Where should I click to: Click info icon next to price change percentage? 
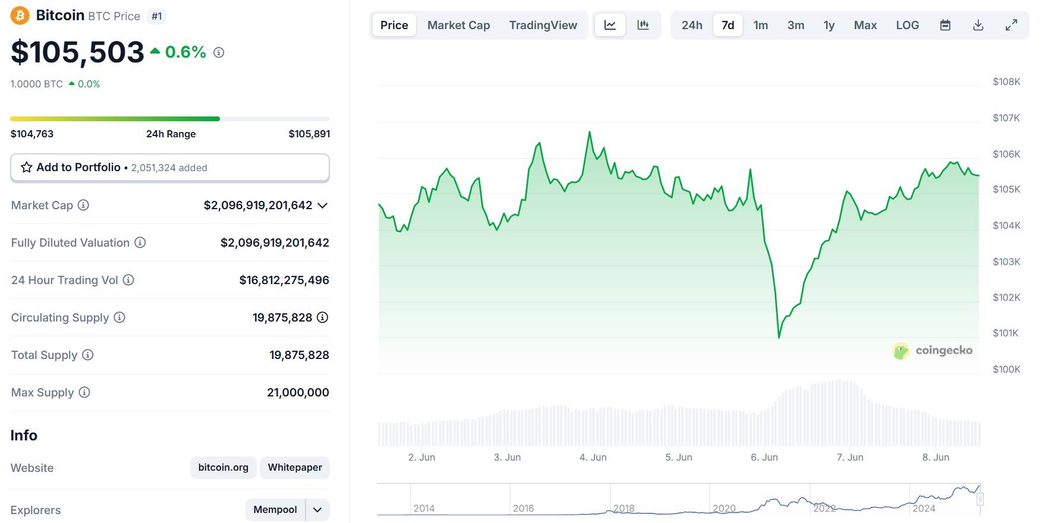coord(219,52)
